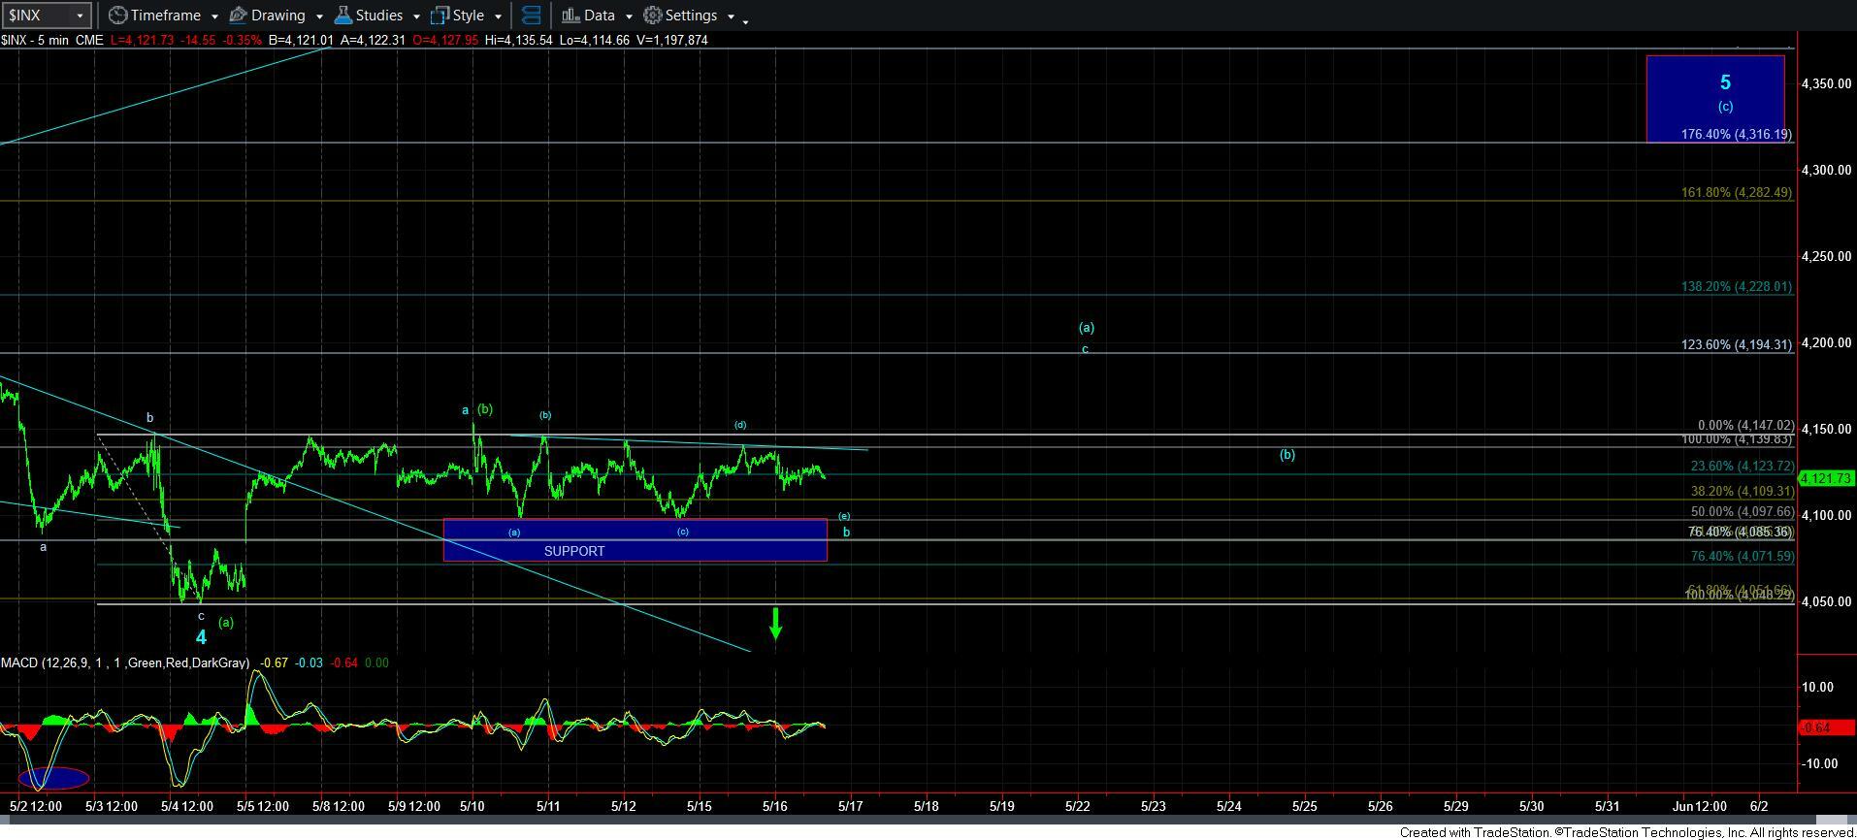Image resolution: width=1857 pixels, height=840 pixels.
Task: Click the (e) b wave label
Action: coord(845,524)
